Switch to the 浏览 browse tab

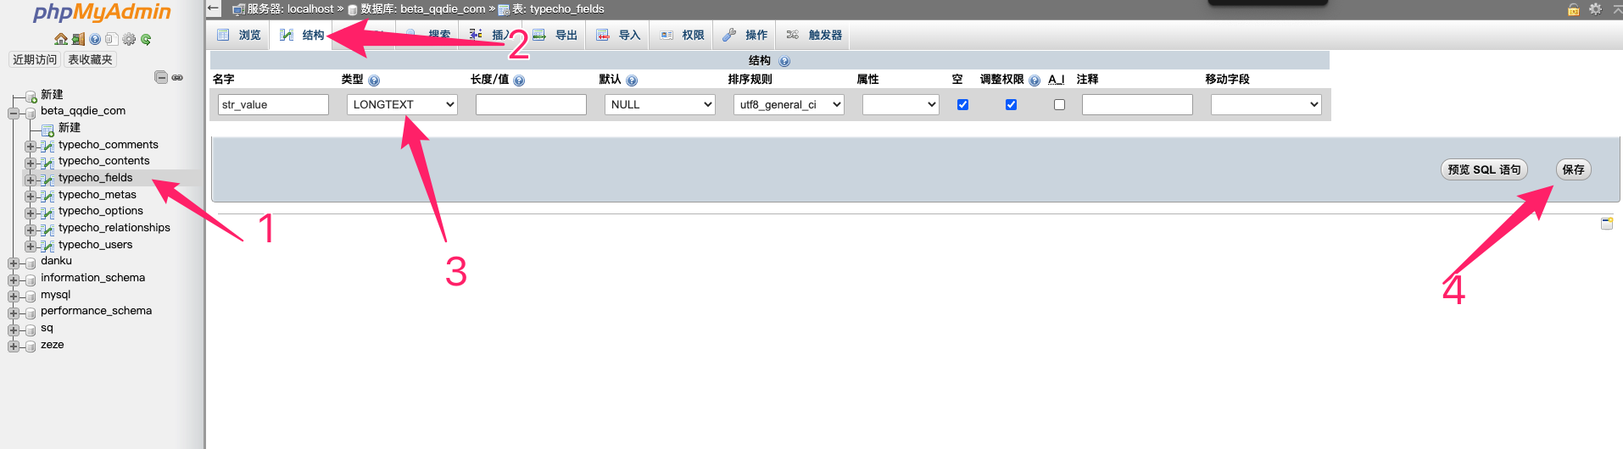pos(239,35)
